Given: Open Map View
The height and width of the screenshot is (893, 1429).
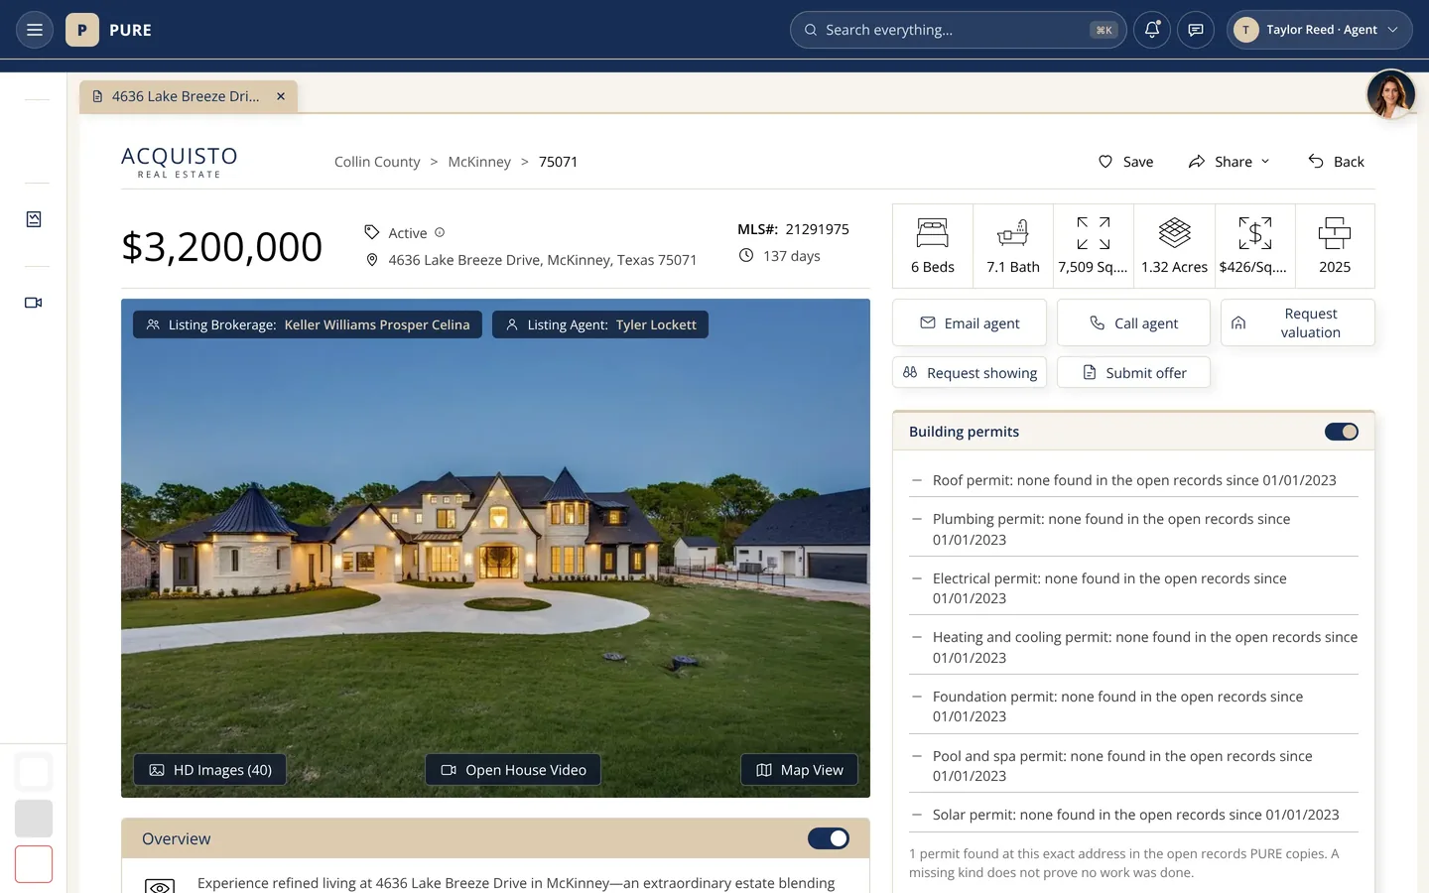Looking at the screenshot, I should point(800,770).
